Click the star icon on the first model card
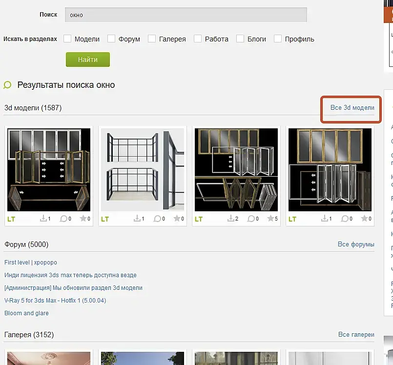 click(83, 218)
